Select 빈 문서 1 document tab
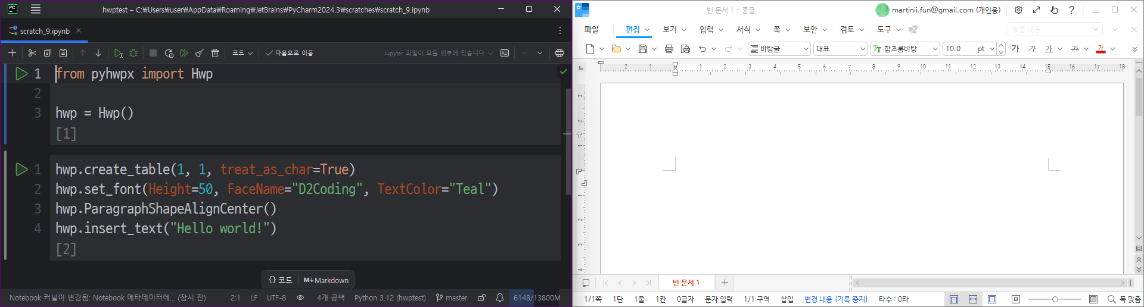Image resolution: width=1144 pixels, height=307 pixels. (x=686, y=283)
